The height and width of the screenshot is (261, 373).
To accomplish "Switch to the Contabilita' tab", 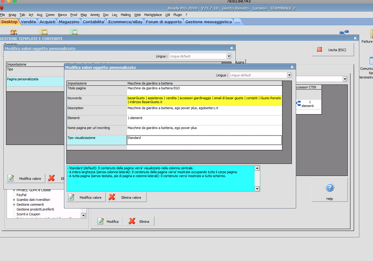I will tap(94, 22).
